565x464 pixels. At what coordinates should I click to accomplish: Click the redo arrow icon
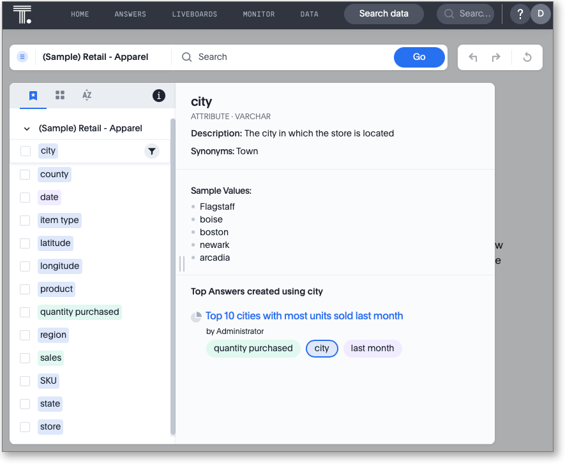[x=496, y=57]
